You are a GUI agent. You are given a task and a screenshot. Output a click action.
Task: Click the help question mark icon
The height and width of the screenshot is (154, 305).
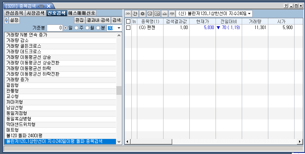coord(286,6)
